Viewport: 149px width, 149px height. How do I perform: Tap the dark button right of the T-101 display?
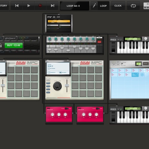point(145,63)
